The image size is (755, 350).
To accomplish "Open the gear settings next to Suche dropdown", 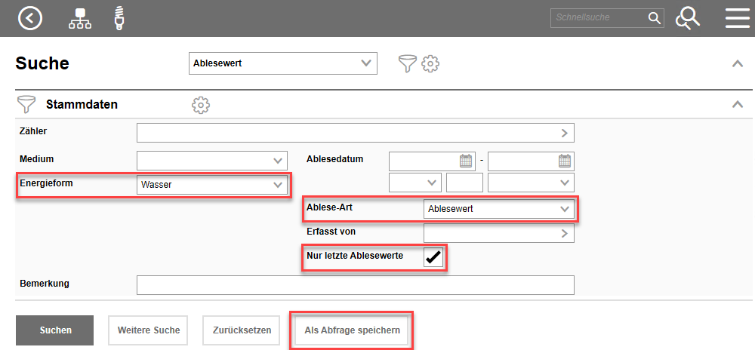I will tap(430, 63).
